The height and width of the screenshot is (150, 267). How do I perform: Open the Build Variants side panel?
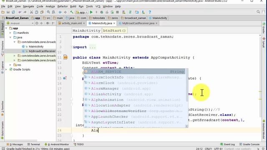click(2, 130)
